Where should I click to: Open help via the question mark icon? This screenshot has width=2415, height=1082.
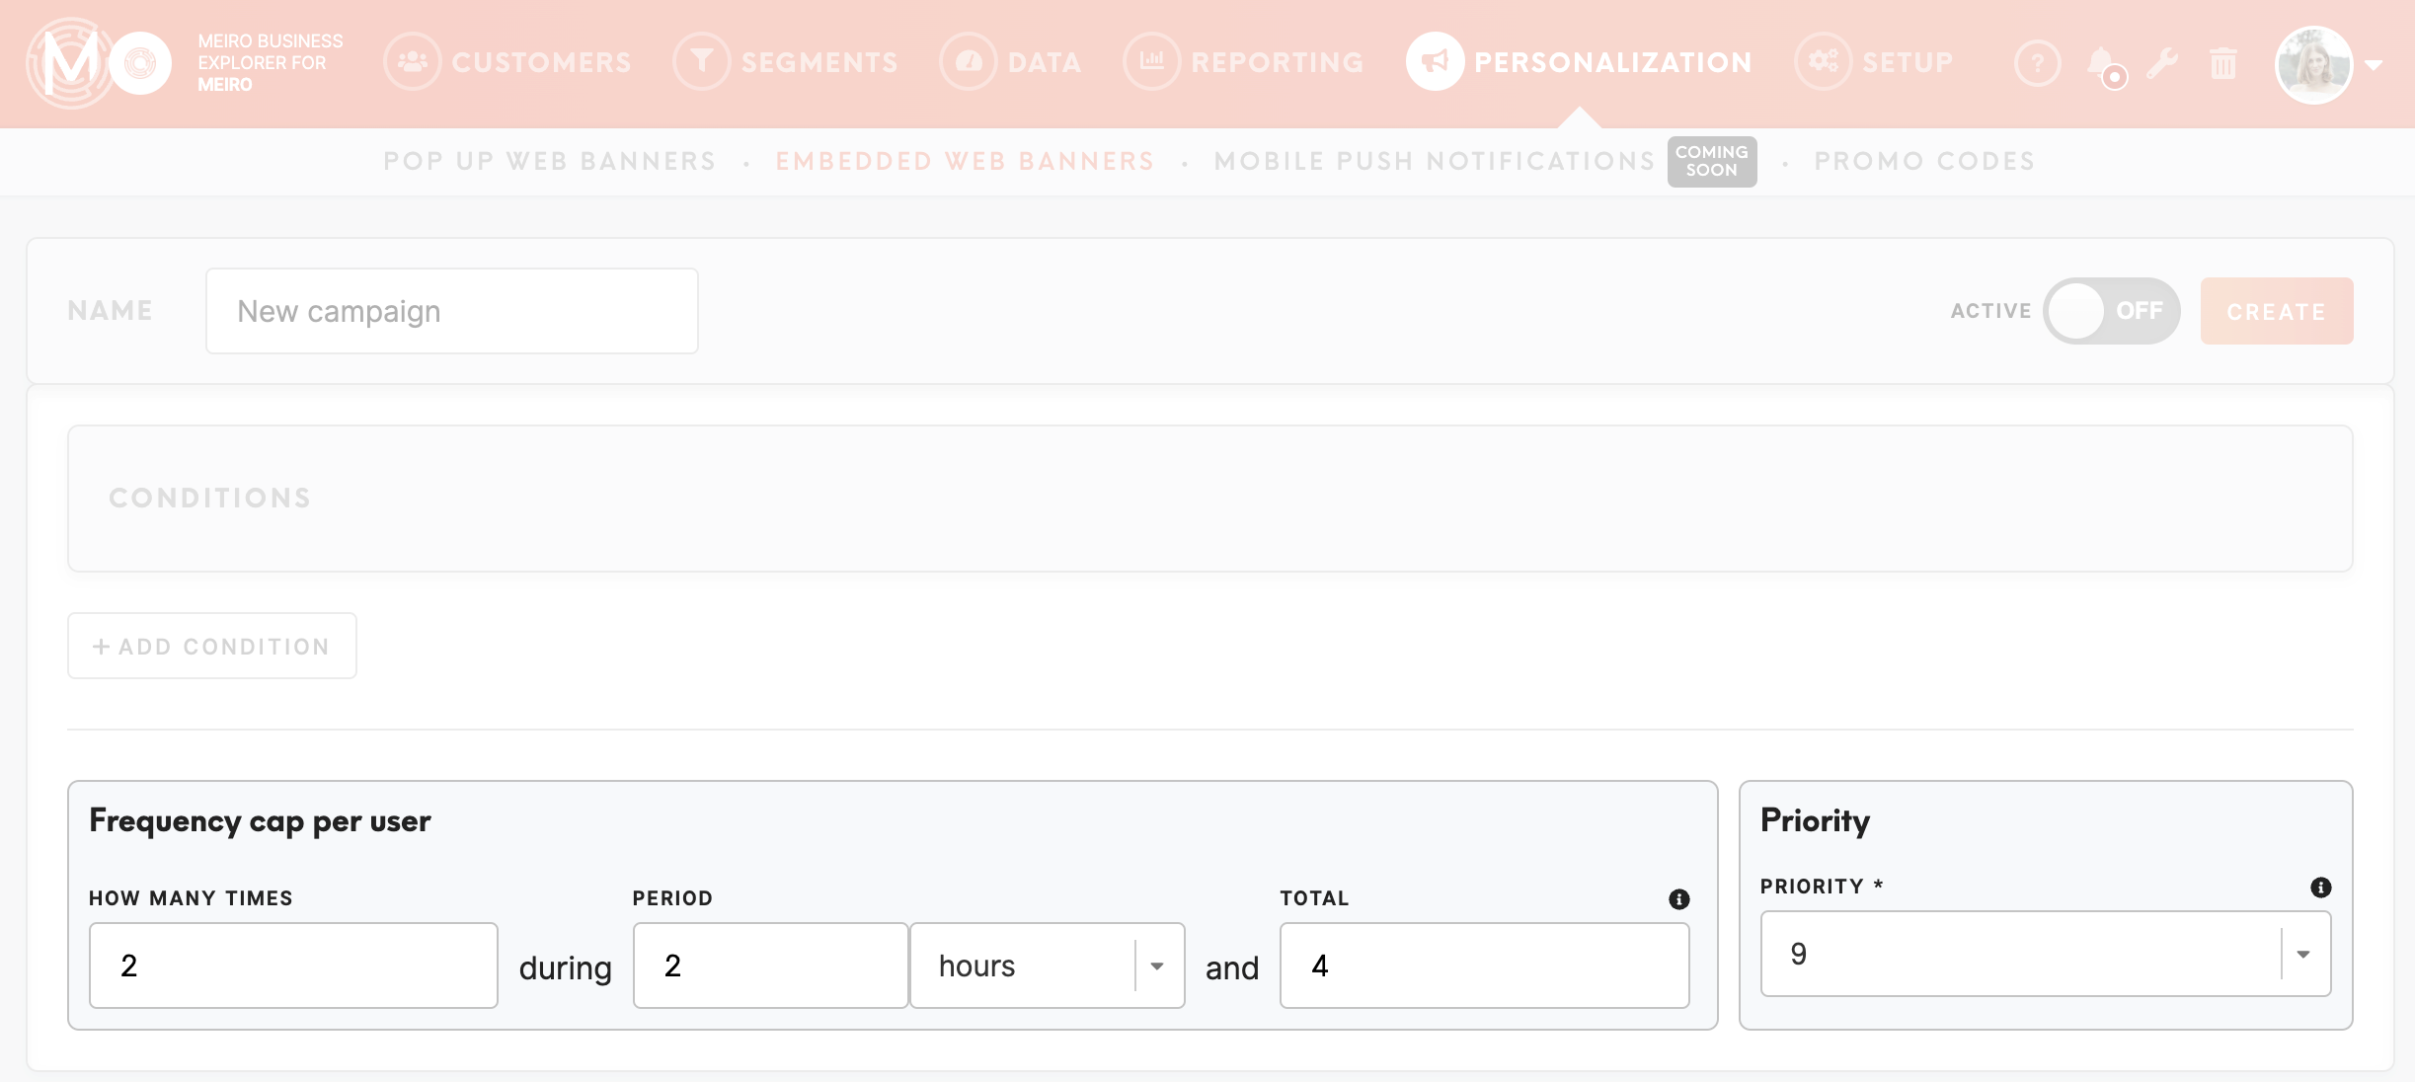coord(2038,64)
